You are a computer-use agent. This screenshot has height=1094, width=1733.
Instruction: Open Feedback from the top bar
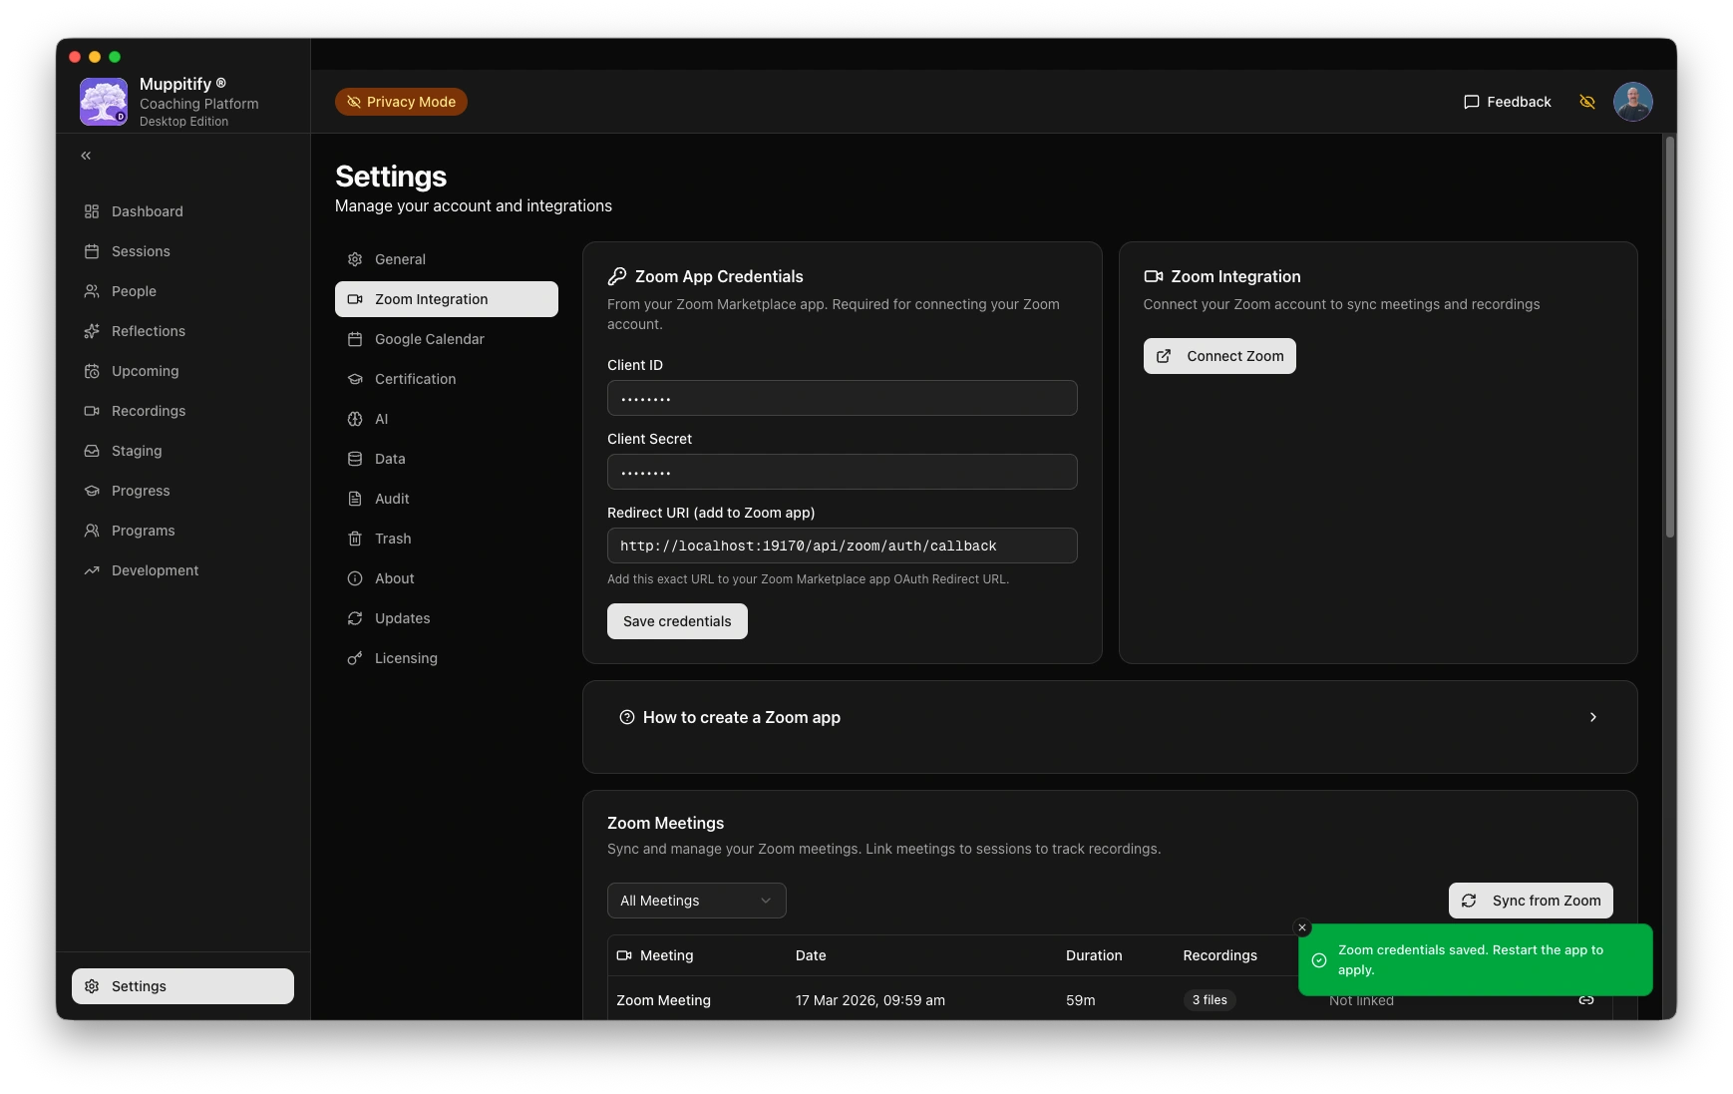(1507, 102)
